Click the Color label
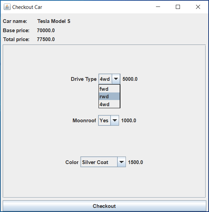The image size is (209, 212). [72, 162]
